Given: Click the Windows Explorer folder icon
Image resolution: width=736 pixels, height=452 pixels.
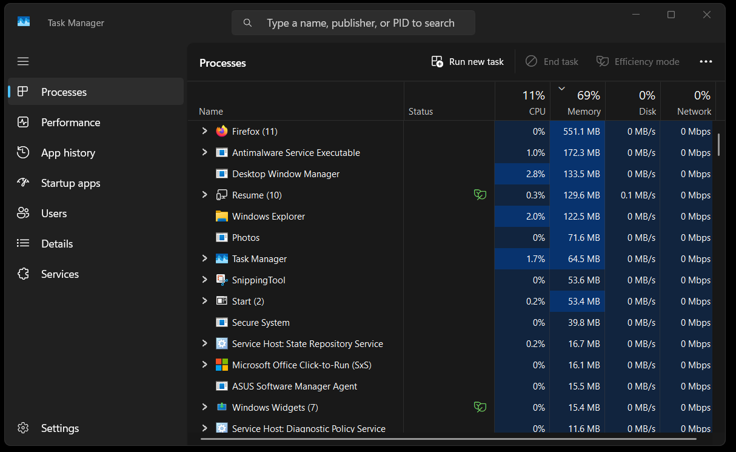Looking at the screenshot, I should click(x=222, y=217).
